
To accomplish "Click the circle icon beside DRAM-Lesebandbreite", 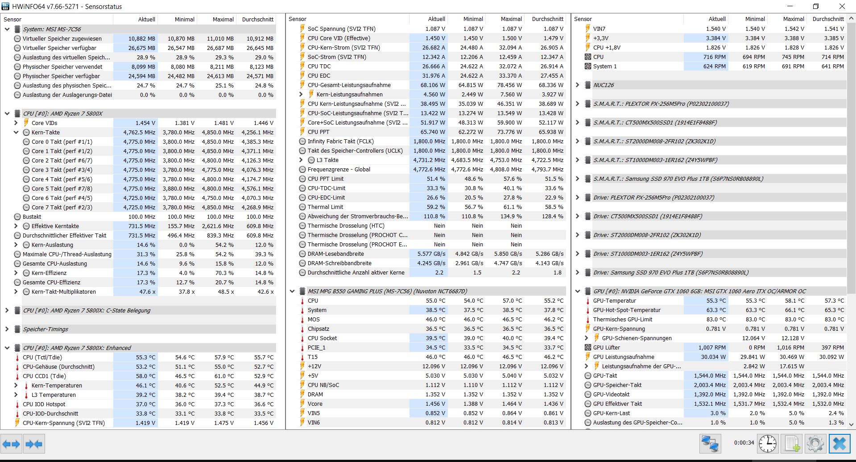I will pos(302,254).
